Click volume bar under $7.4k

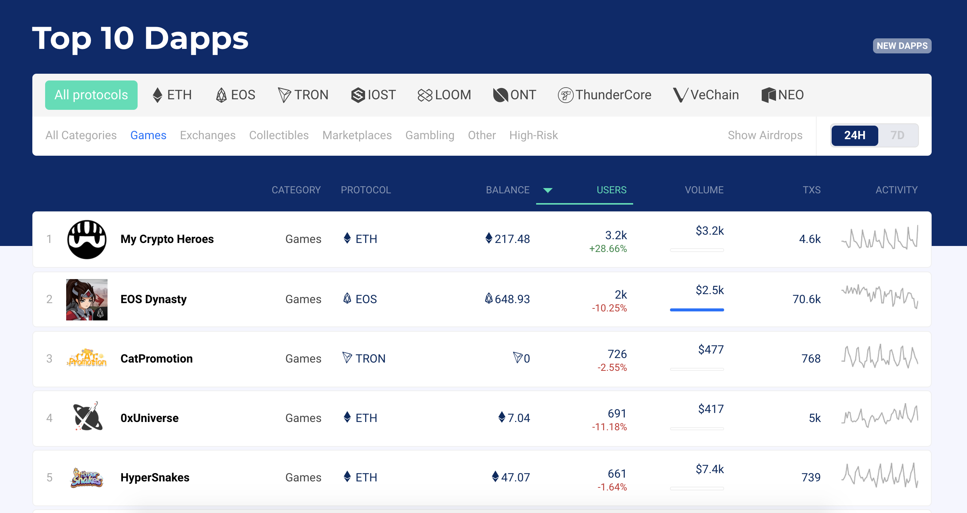(697, 489)
